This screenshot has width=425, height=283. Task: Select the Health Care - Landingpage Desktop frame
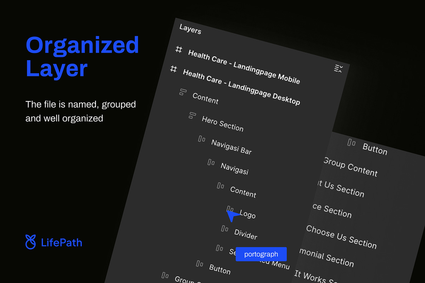pyautogui.click(x=242, y=87)
